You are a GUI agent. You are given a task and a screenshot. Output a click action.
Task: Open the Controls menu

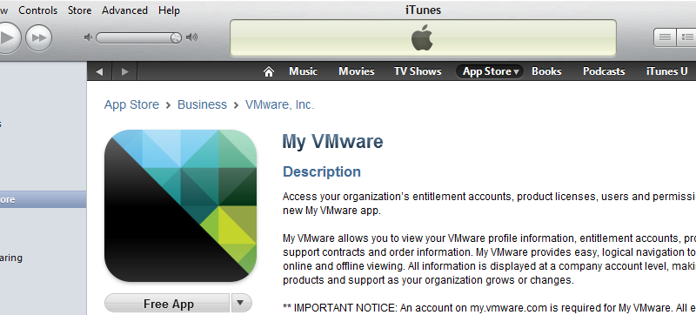pos(37,10)
